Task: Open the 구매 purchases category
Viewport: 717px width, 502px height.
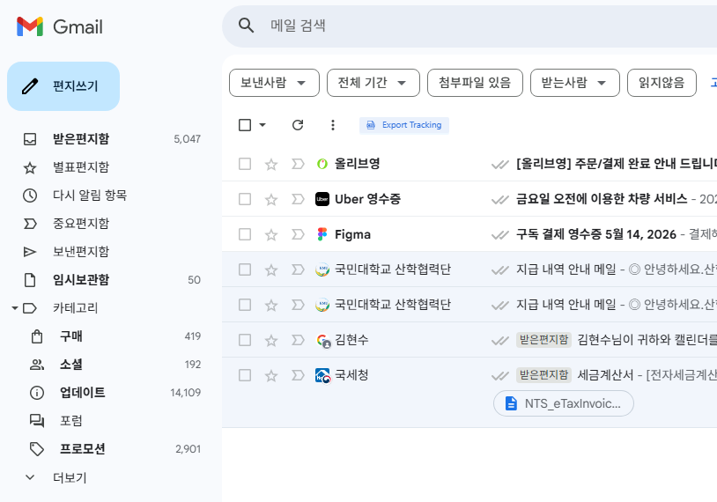Action: pyautogui.click(x=70, y=336)
